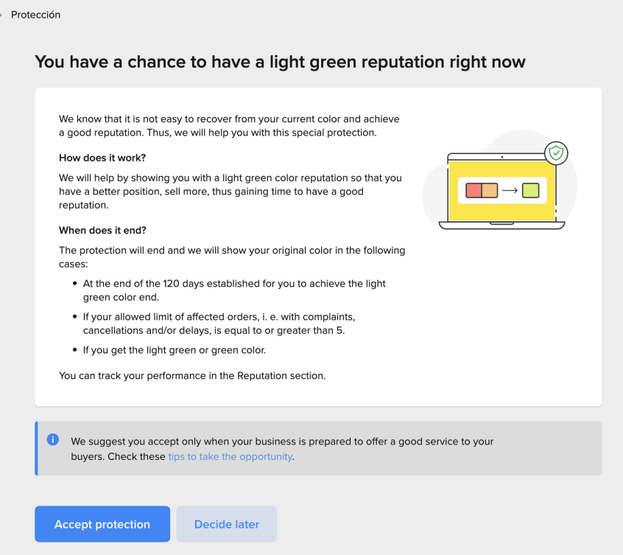Click the bullet about the affected orders limit
This screenshot has height=555, width=623.
(x=219, y=324)
